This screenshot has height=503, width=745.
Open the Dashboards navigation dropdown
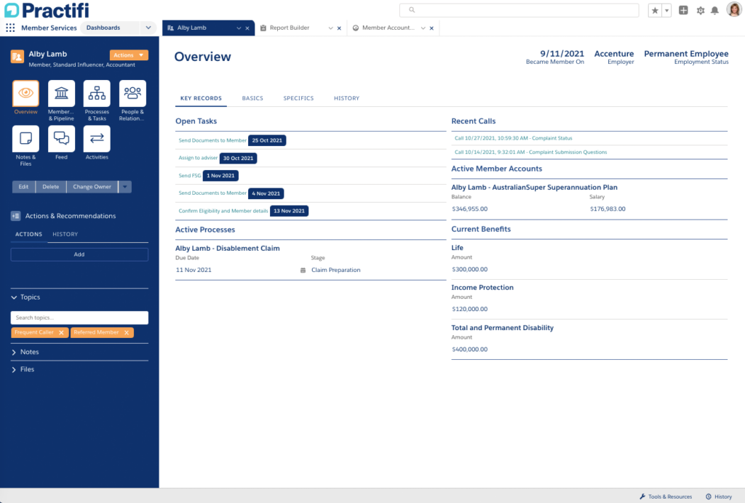click(148, 28)
